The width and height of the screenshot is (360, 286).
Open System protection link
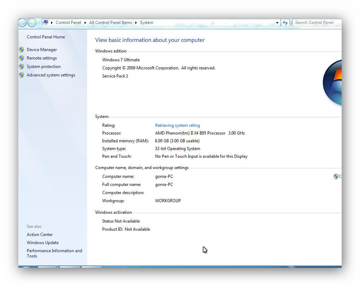(44, 67)
